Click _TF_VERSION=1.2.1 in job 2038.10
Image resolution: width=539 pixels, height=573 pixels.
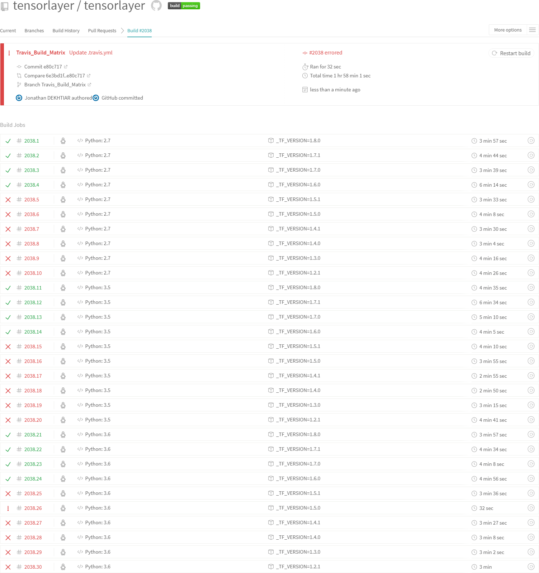pyautogui.click(x=298, y=273)
